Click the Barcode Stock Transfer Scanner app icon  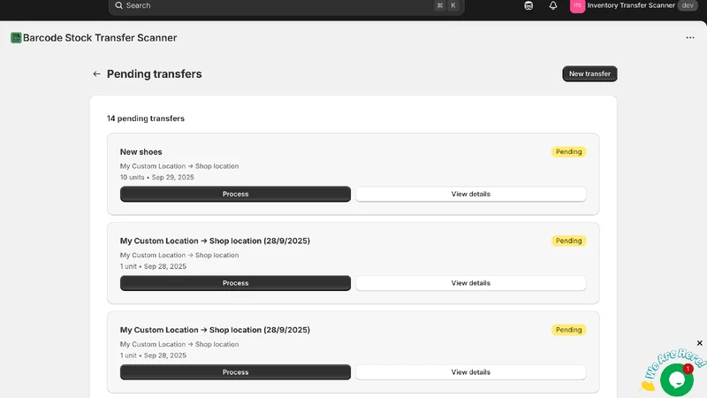[x=16, y=37]
